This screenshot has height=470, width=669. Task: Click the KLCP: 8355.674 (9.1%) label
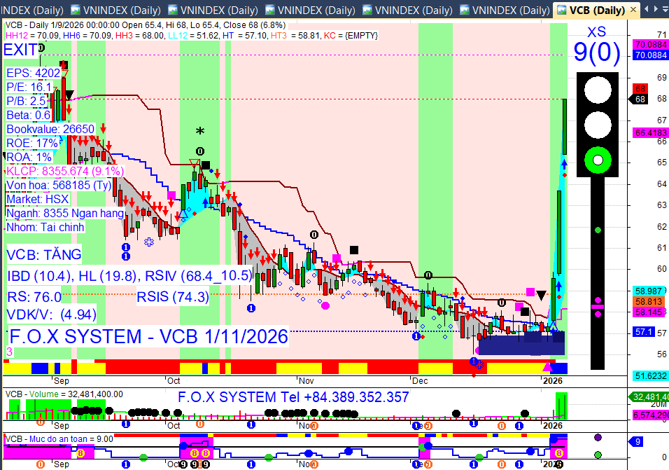65,171
